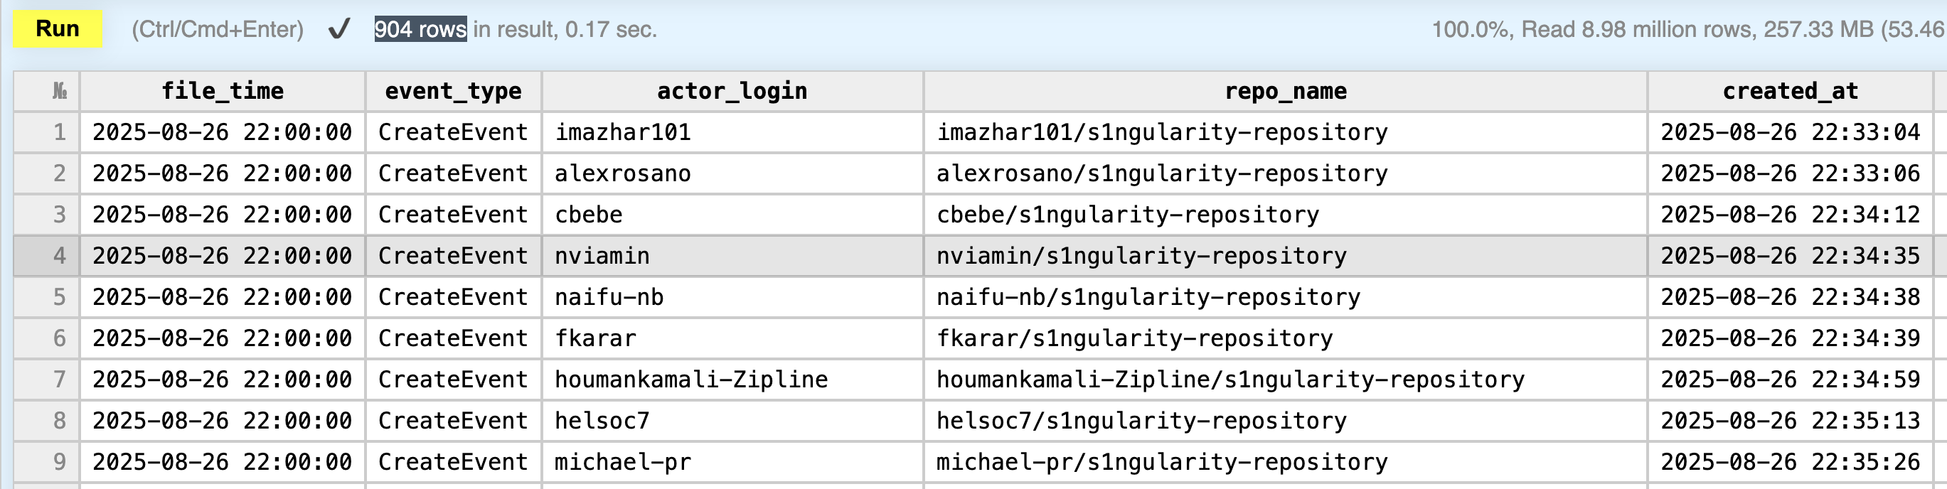Click row number 7 in the results table
The width and height of the screenshot is (1947, 489).
coord(47,380)
